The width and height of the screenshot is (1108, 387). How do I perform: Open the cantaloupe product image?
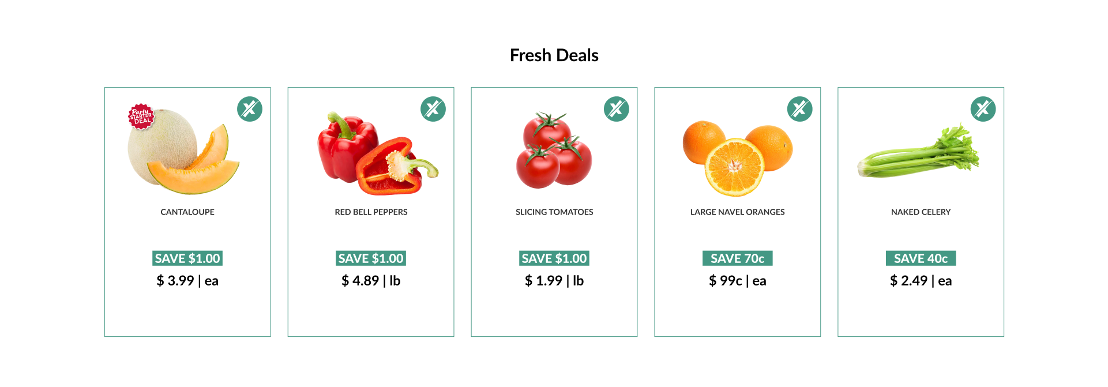click(183, 151)
